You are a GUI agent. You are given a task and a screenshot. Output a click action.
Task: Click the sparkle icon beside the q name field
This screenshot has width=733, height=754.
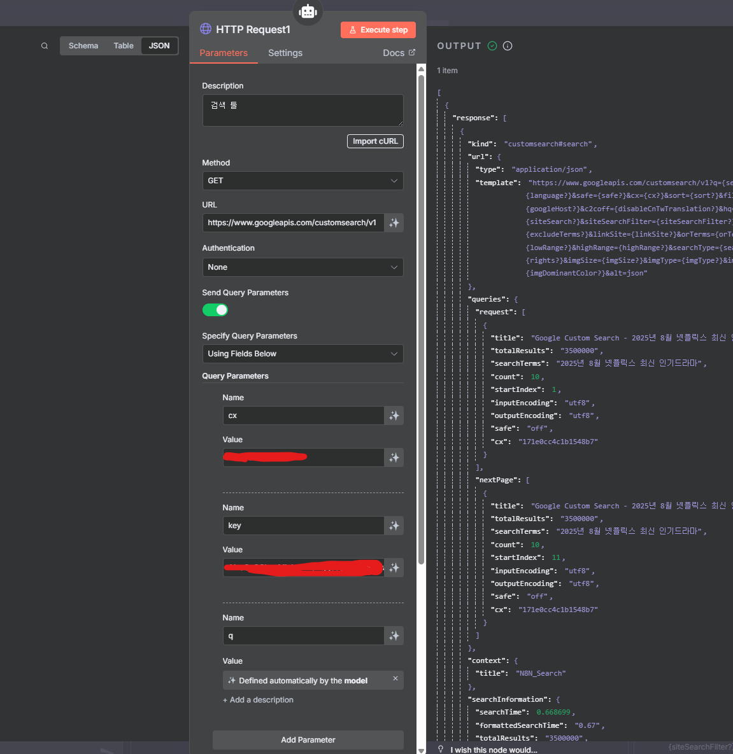pos(394,636)
